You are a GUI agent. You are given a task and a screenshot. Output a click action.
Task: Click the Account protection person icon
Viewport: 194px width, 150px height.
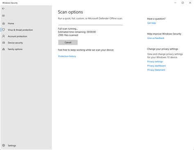click(4, 36)
